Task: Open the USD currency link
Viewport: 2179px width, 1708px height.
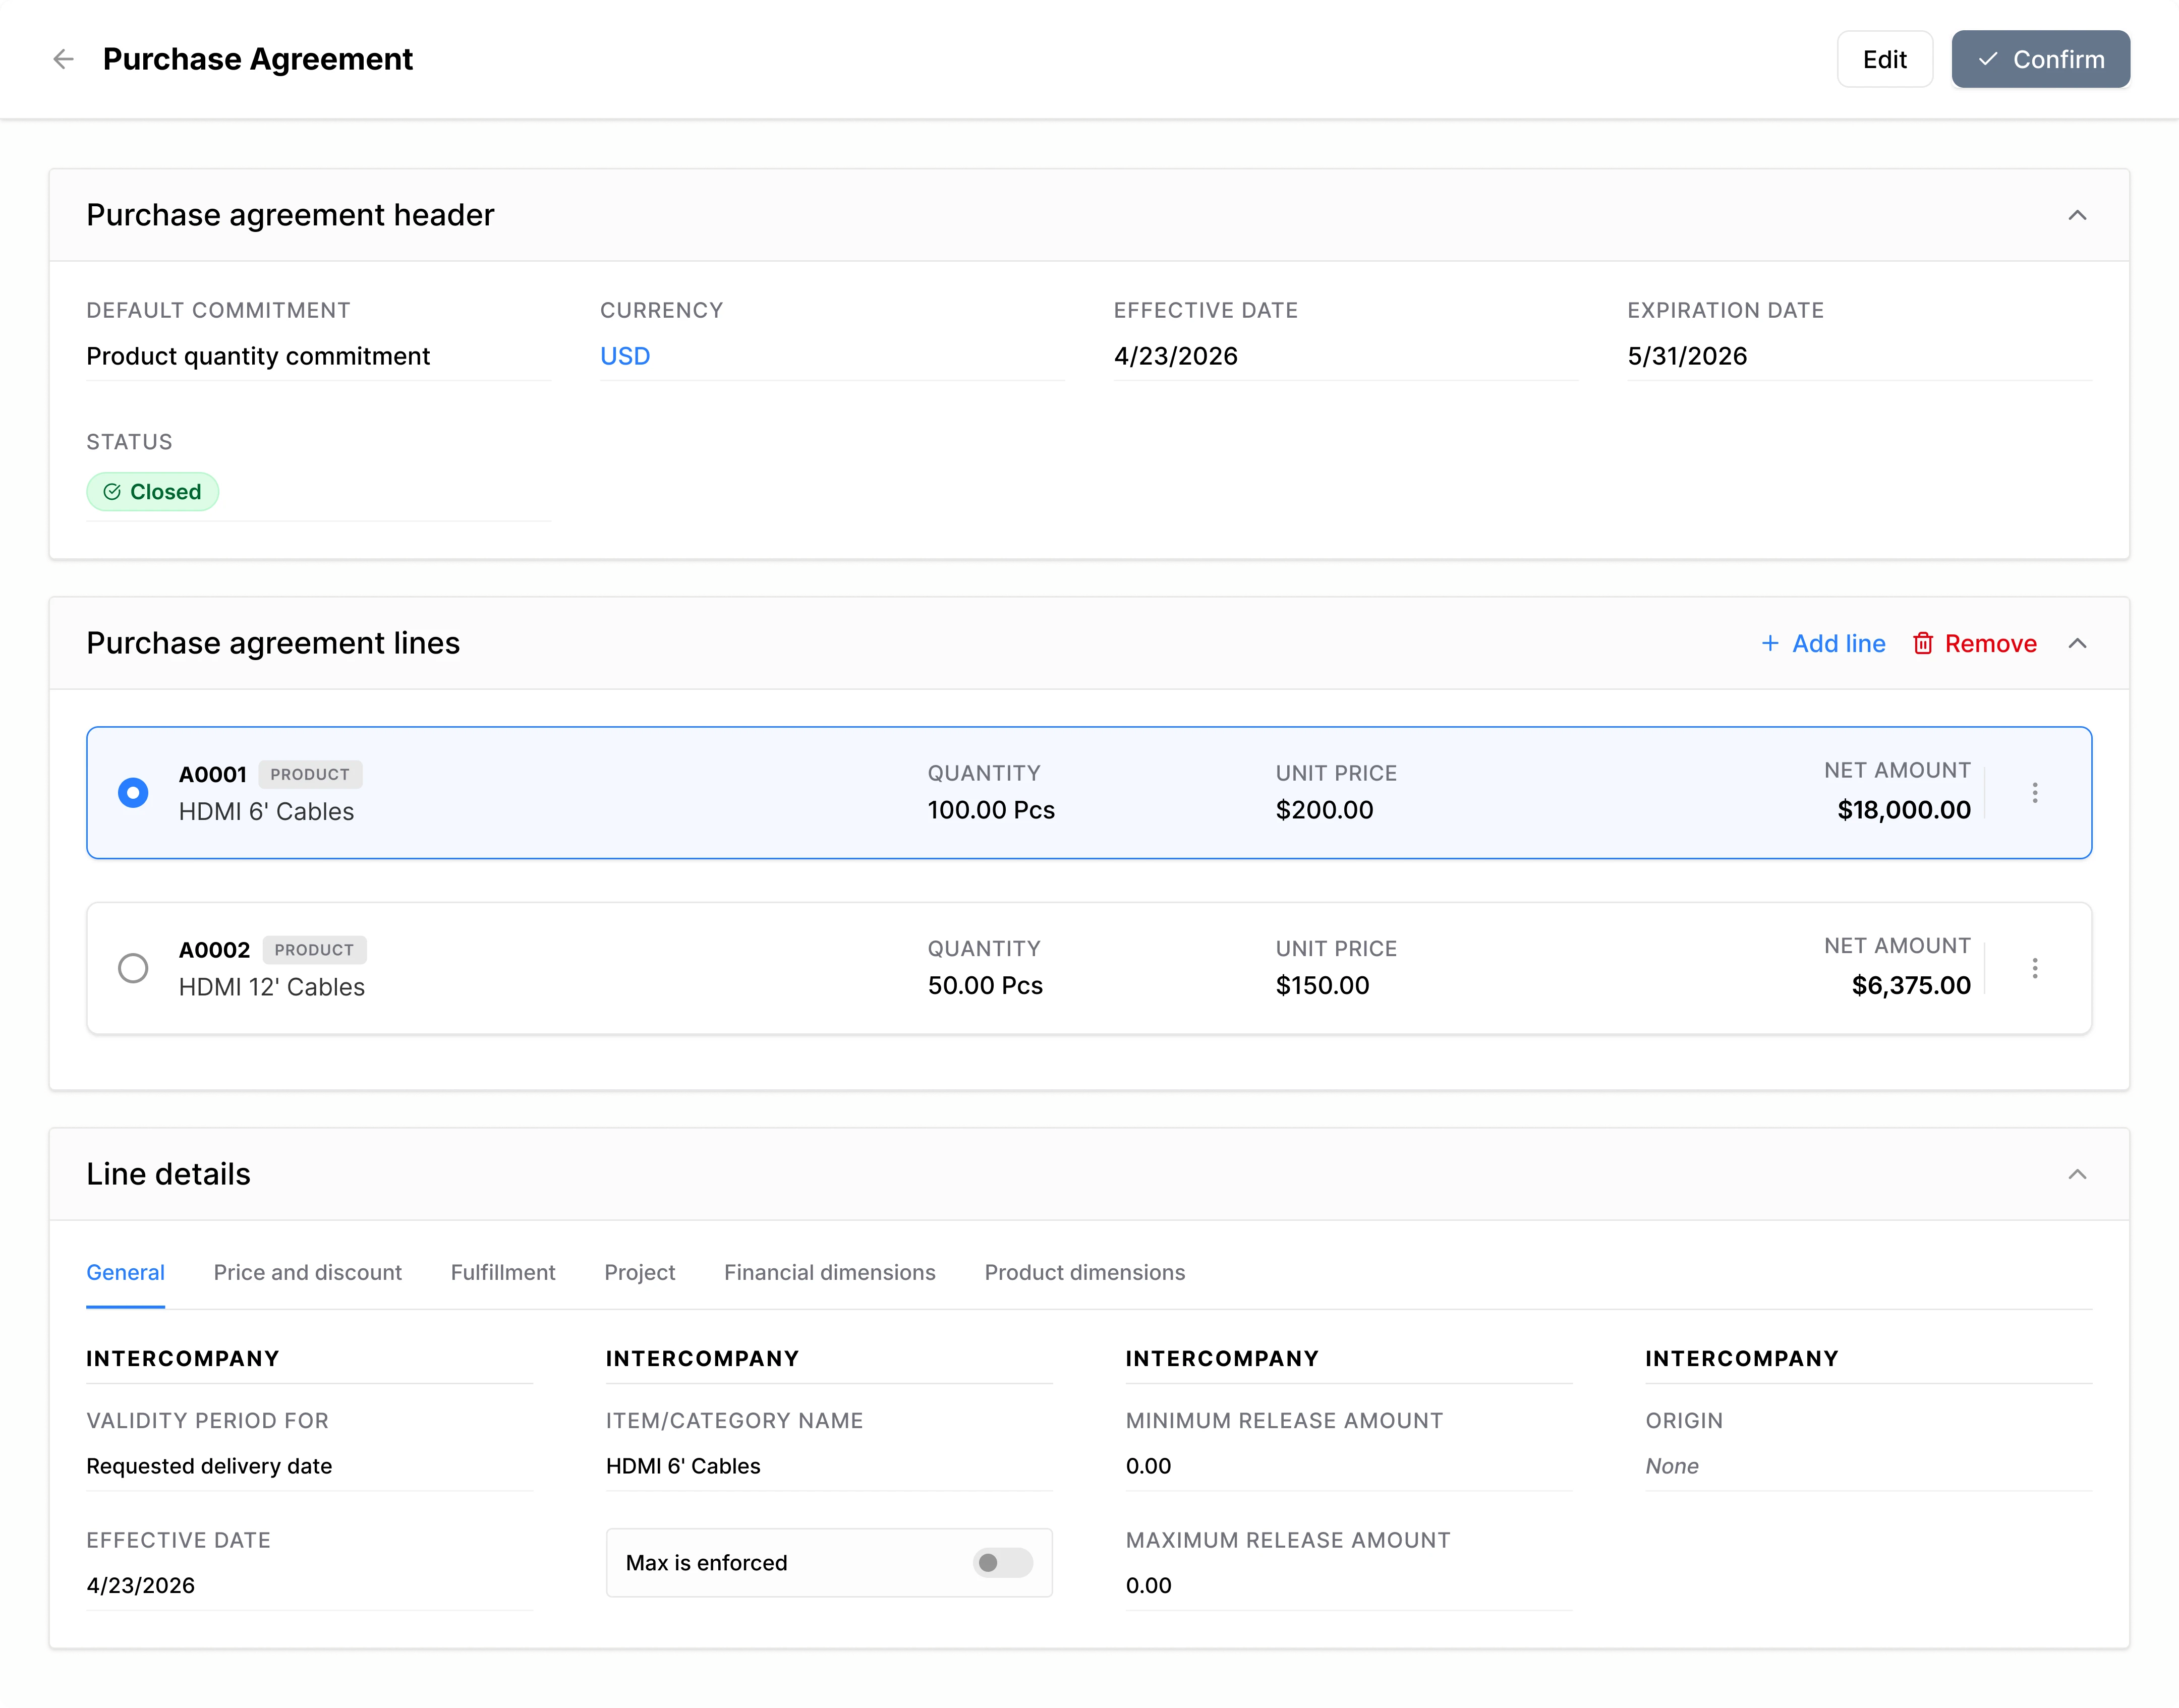Action: [x=625, y=356]
